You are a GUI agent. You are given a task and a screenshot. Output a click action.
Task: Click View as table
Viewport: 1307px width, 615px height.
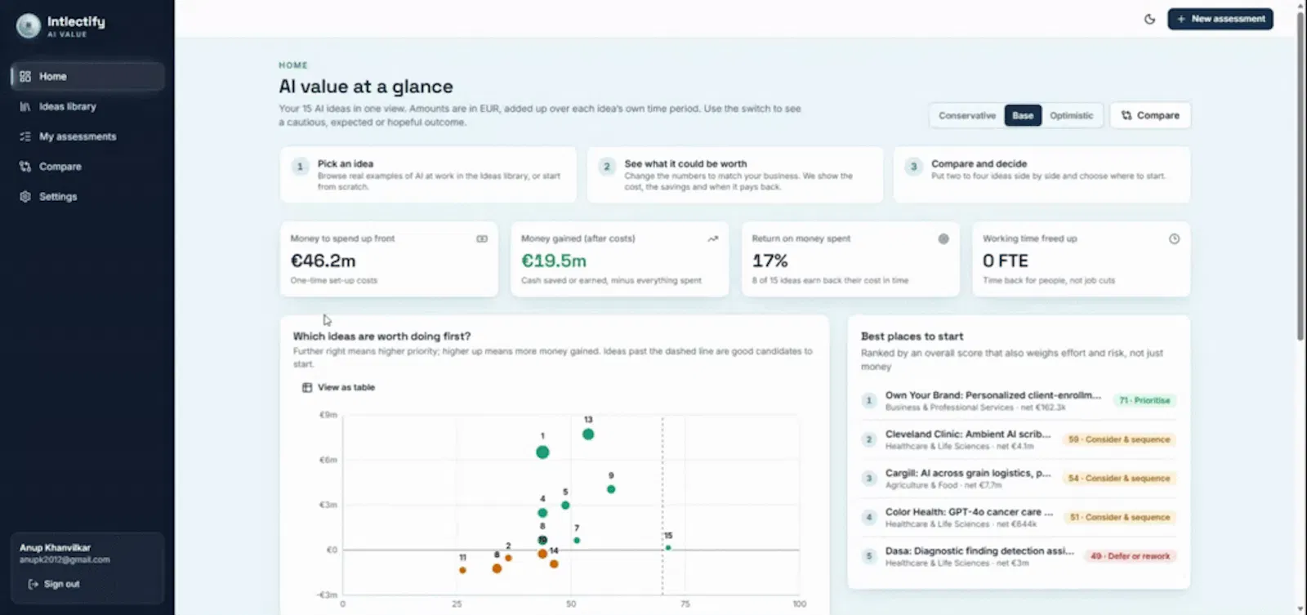point(338,387)
